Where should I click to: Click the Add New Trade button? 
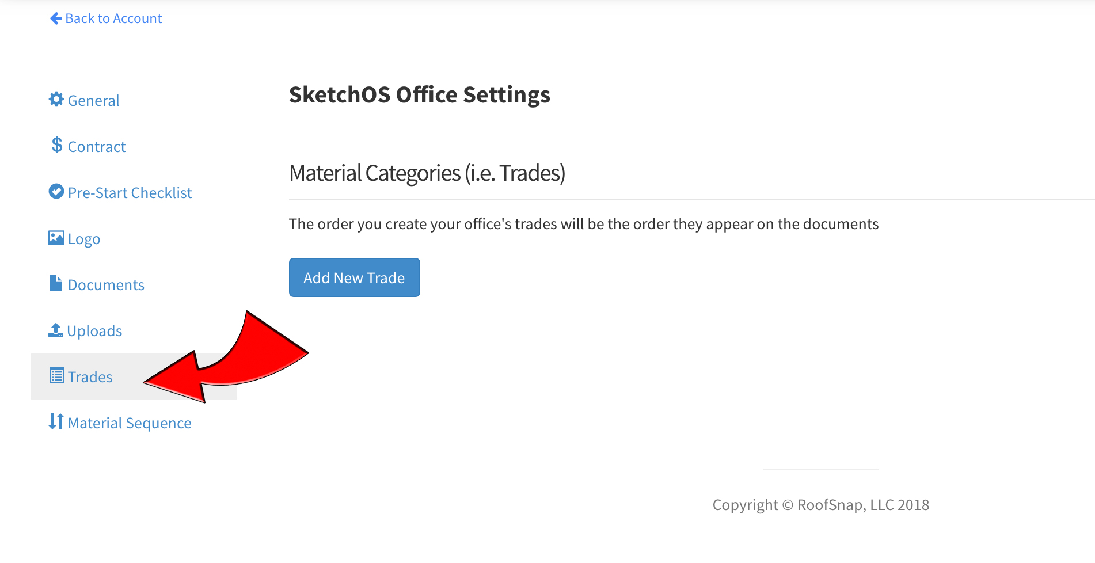point(355,277)
